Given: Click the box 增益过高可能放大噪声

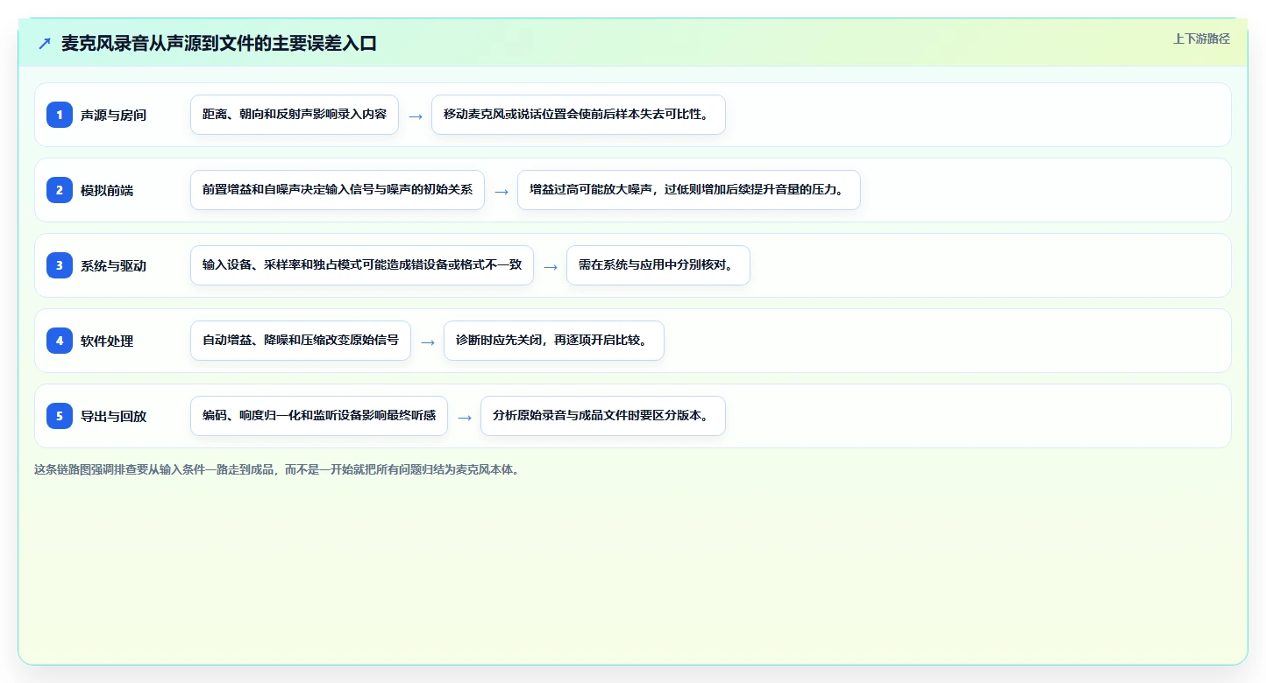Looking at the screenshot, I should (689, 190).
